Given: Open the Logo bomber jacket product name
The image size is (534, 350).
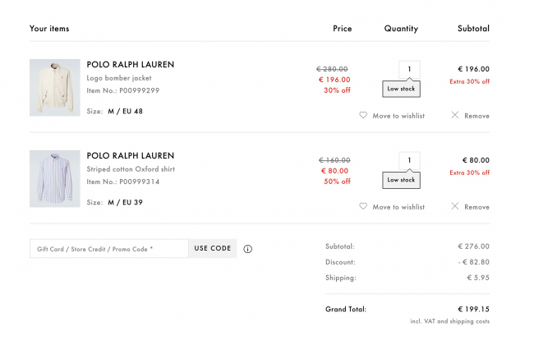Looking at the screenshot, I should click(119, 78).
